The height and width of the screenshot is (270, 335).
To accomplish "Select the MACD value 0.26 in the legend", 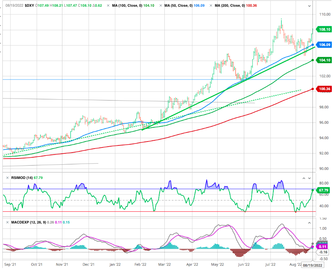I will [x=51, y=222].
